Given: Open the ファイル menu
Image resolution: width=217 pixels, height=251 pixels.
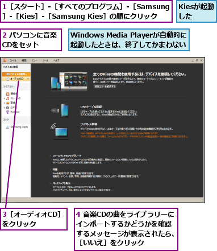Looking at the screenshot, I should [13, 60].
